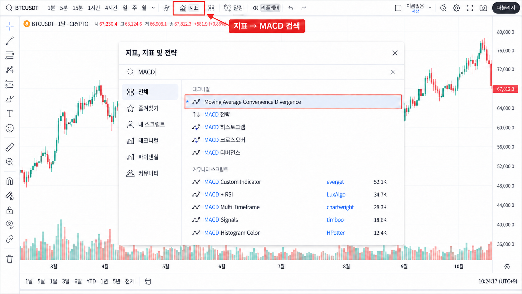Open the chart type selector icon
This screenshot has height=294, width=522.
click(x=166, y=8)
